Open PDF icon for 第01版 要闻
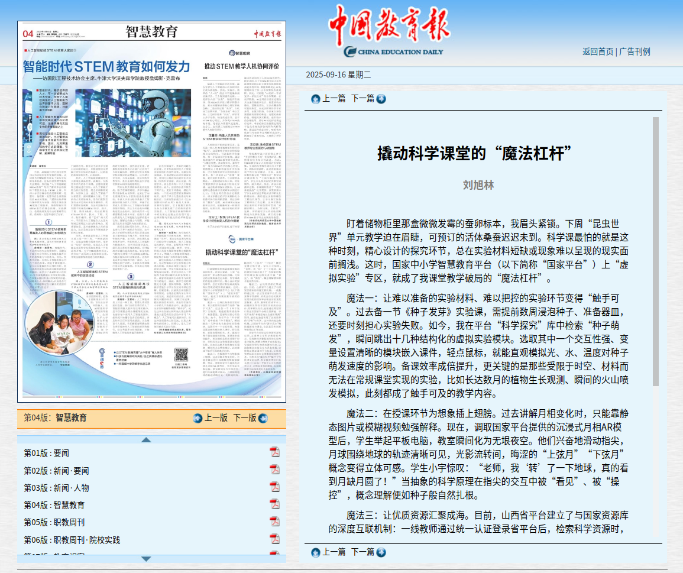The width and height of the screenshot is (683, 573). [x=274, y=452]
